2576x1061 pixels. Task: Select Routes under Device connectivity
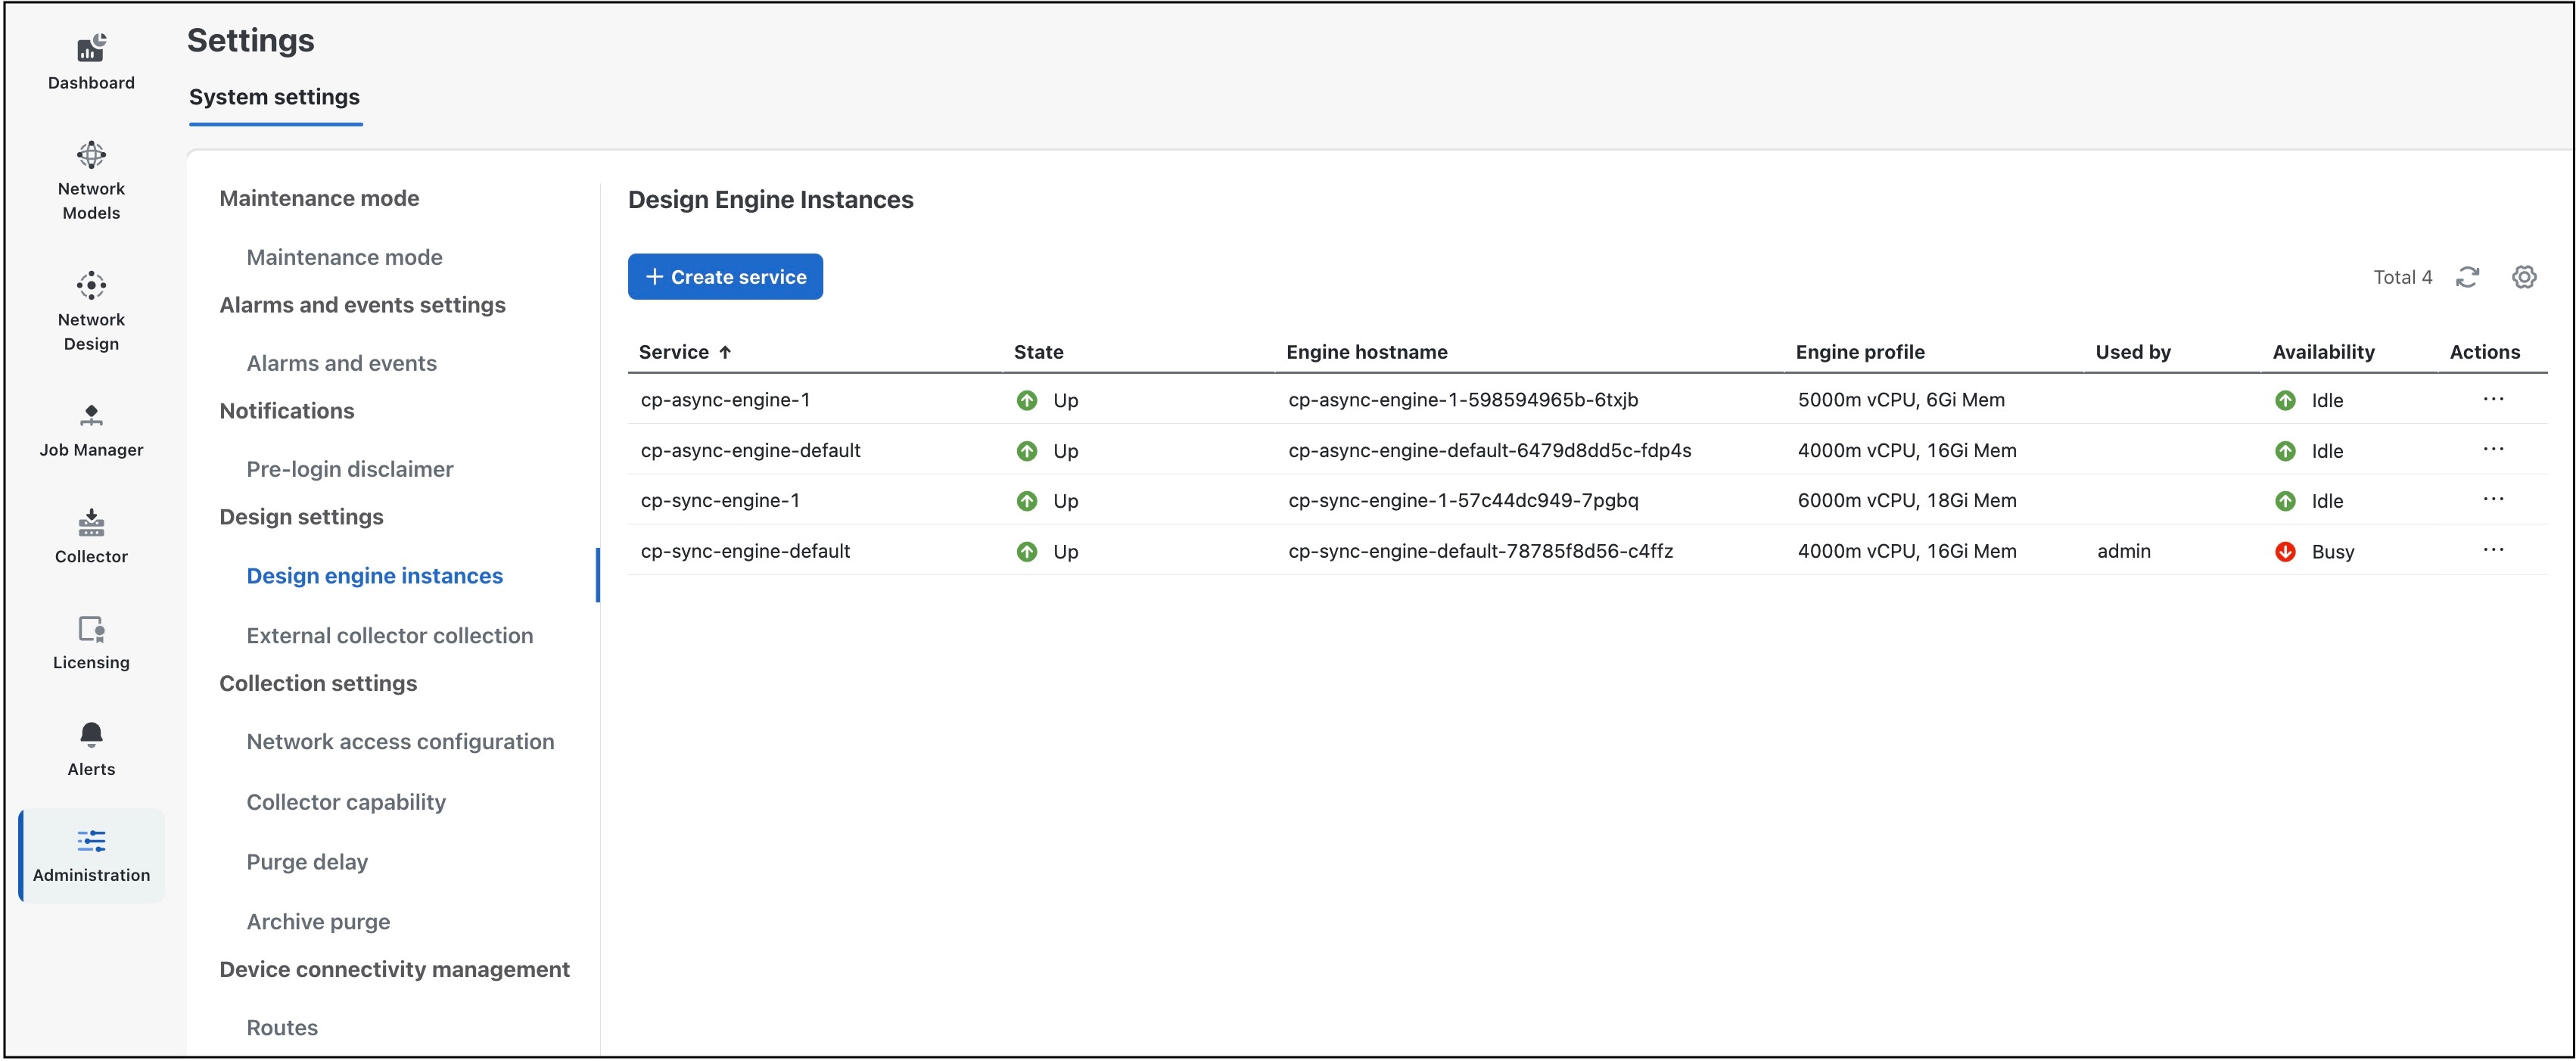click(x=282, y=1027)
